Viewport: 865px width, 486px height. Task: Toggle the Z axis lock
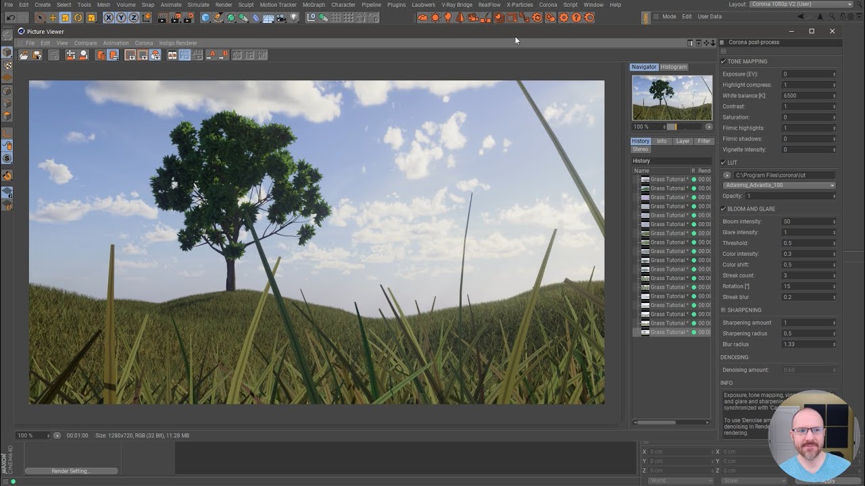click(133, 18)
